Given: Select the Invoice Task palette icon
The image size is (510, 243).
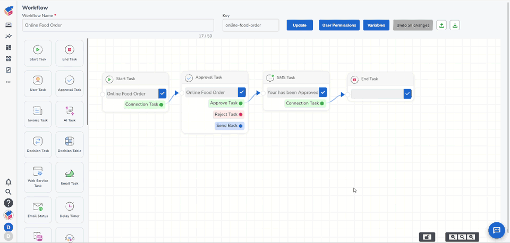Looking at the screenshot, I should [38, 111].
